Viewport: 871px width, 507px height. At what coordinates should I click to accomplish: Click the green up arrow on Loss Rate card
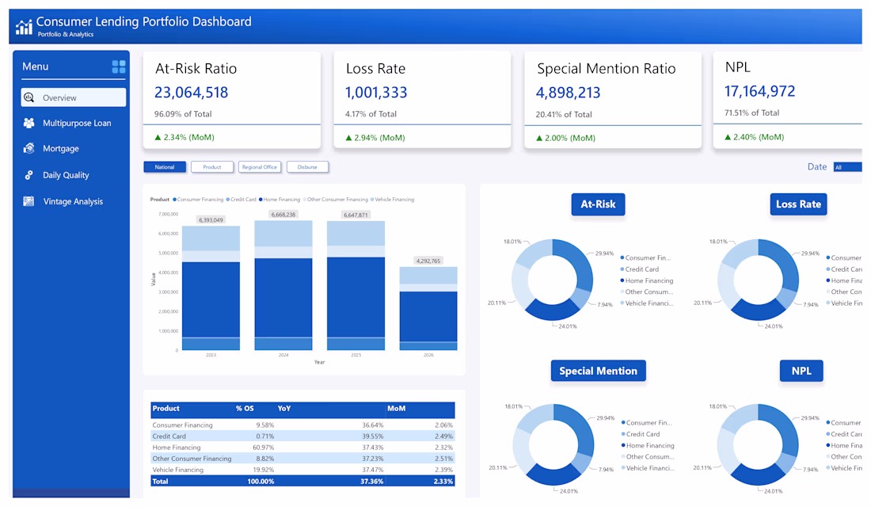(348, 138)
